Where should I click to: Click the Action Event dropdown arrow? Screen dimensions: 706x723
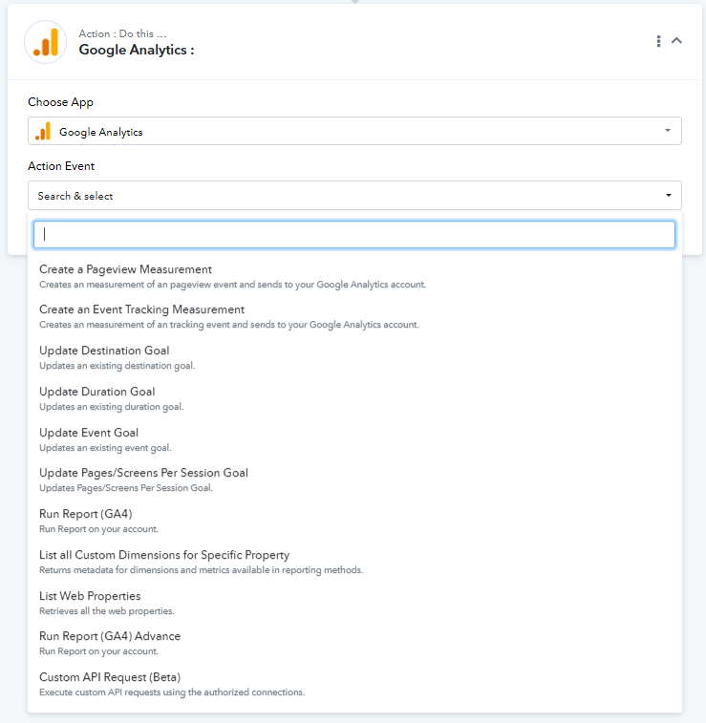click(x=668, y=195)
